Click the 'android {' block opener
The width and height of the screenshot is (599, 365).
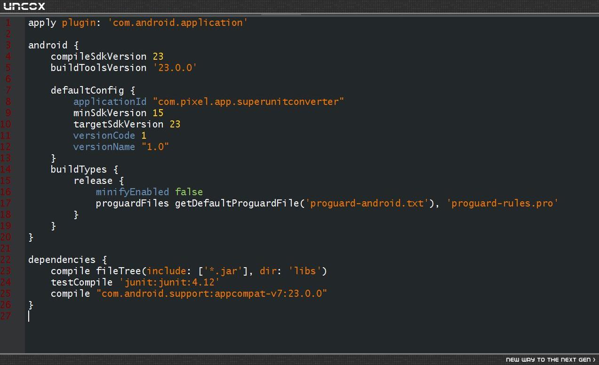[54, 45]
